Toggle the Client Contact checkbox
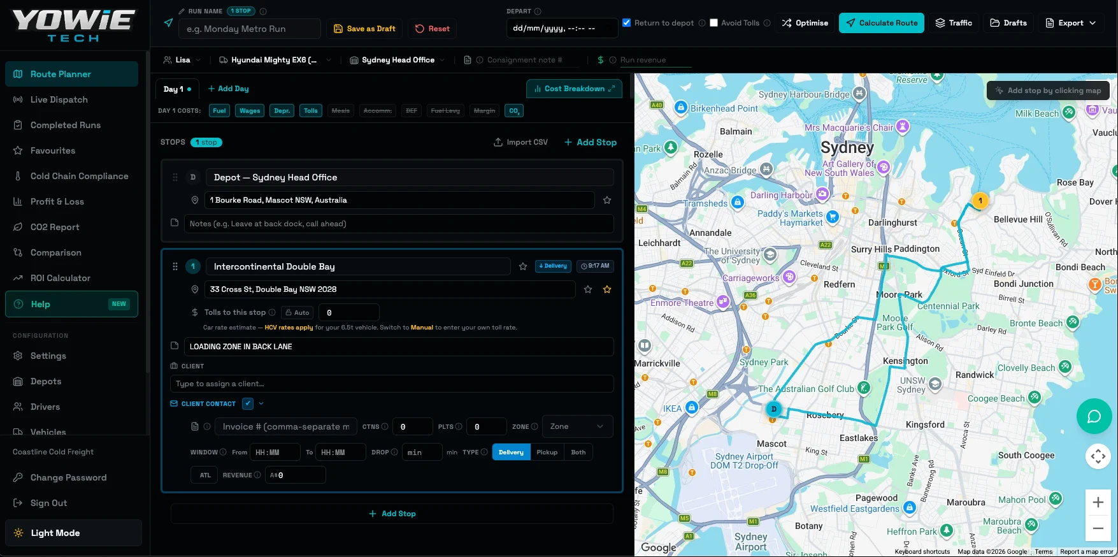 (x=248, y=403)
